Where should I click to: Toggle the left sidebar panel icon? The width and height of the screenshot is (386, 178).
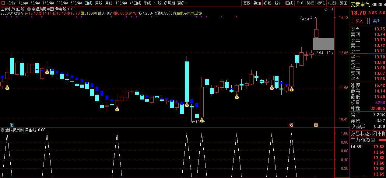click(3, 3)
